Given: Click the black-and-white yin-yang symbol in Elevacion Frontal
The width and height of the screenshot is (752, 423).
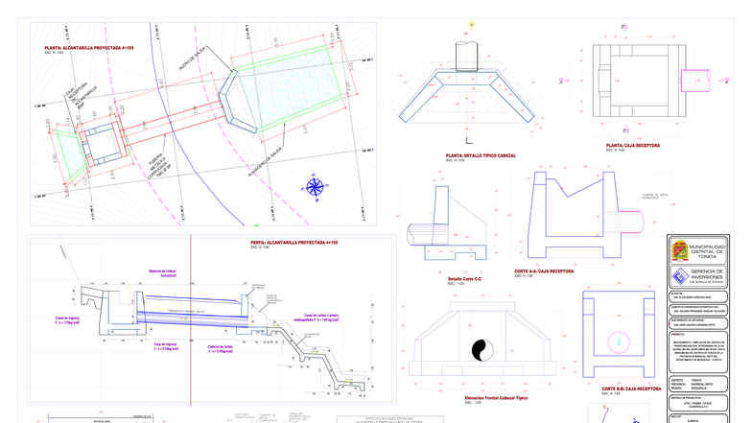Looking at the screenshot, I should pos(482,350).
